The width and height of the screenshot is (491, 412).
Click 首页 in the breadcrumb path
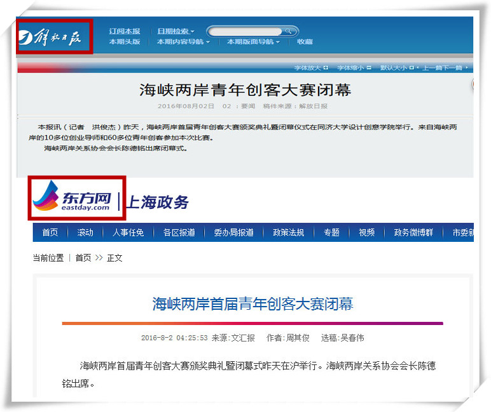(83, 258)
